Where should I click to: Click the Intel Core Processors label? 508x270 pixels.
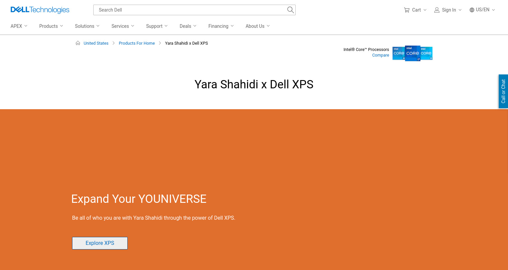366,50
